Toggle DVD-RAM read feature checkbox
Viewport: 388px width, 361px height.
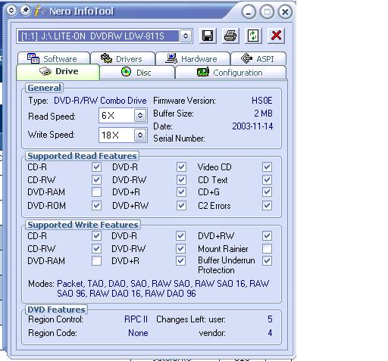click(x=96, y=192)
